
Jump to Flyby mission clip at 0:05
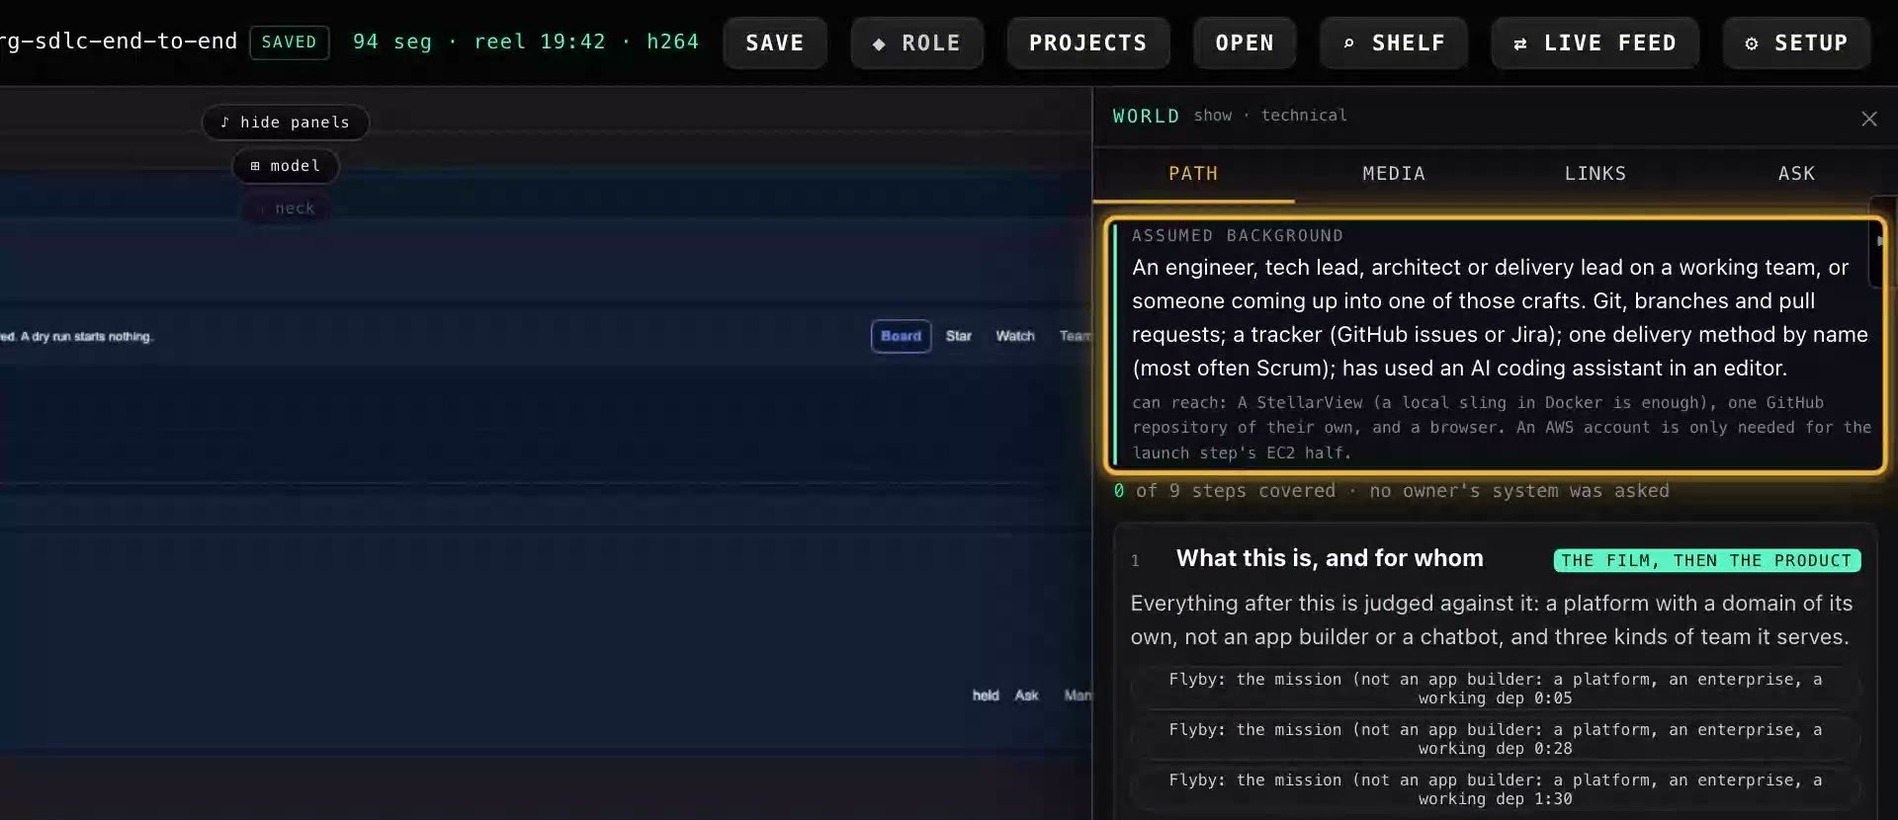tap(1495, 689)
